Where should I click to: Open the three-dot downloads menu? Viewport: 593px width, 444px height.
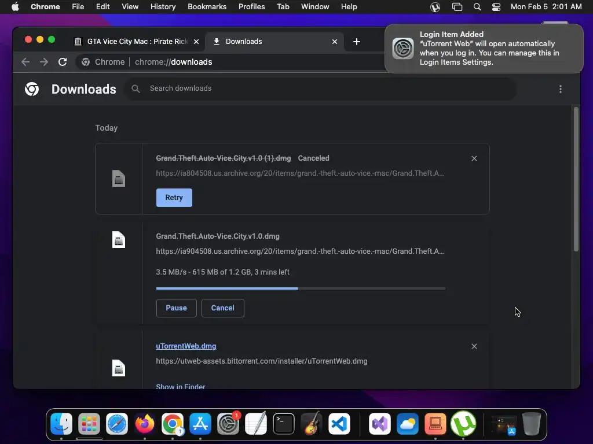coord(560,89)
